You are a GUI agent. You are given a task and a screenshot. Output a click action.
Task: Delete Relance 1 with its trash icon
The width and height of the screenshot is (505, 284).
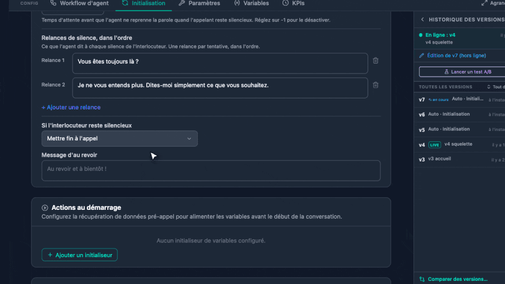[x=376, y=60]
